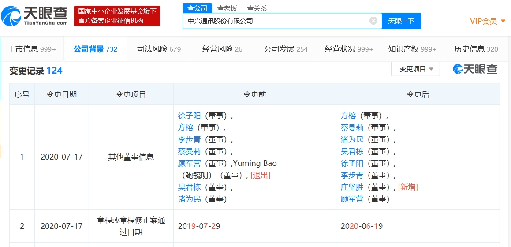511x247 pixels.
Task: Select the 查公司 search tab
Action: tap(197, 8)
